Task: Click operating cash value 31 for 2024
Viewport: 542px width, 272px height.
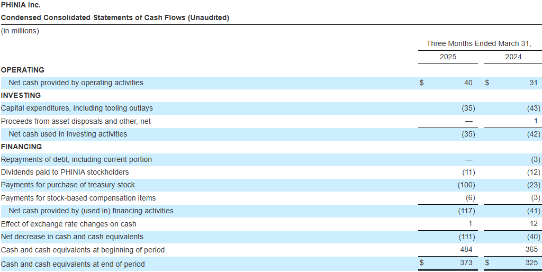Action: click(534, 83)
